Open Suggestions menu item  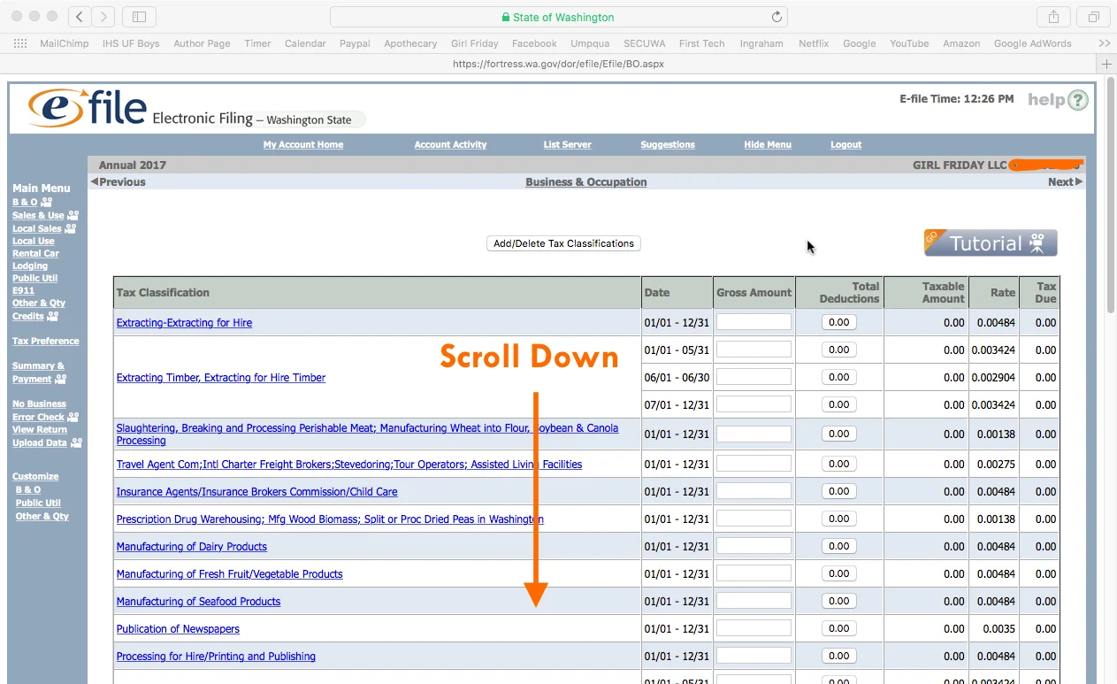(668, 145)
